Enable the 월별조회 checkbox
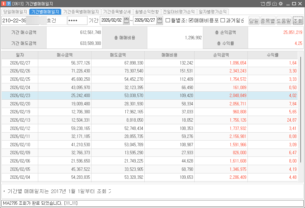The width and height of the screenshot is (305, 208). click(x=168, y=21)
